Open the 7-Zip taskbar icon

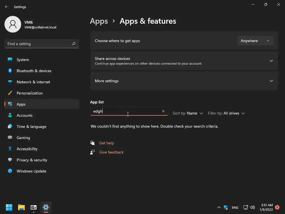pyautogui.click(x=34, y=207)
